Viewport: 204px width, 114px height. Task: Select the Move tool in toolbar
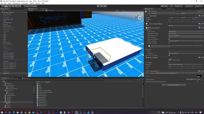click(6, 6)
